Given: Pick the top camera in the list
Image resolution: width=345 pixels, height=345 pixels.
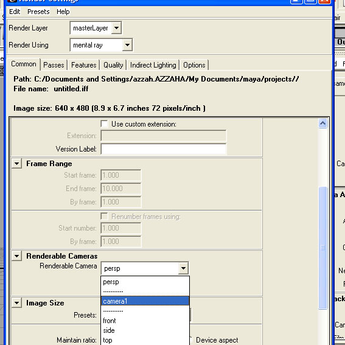Looking at the screenshot, I should point(145,340).
